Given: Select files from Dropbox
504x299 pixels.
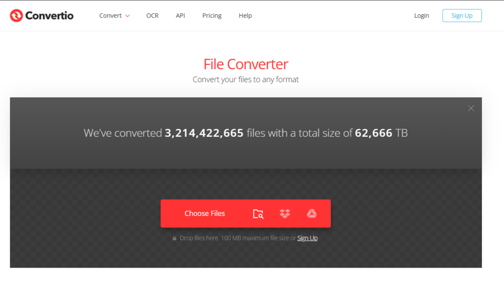Looking at the screenshot, I should point(284,213).
